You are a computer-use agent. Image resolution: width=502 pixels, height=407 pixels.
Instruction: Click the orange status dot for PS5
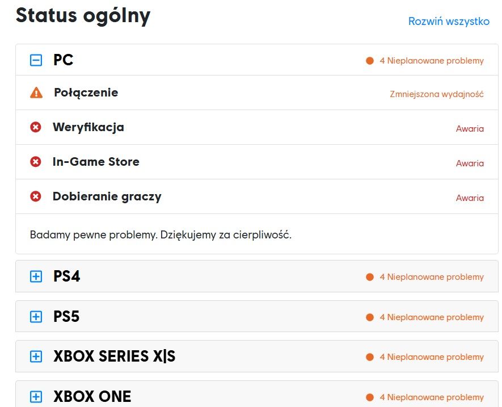tap(370, 317)
